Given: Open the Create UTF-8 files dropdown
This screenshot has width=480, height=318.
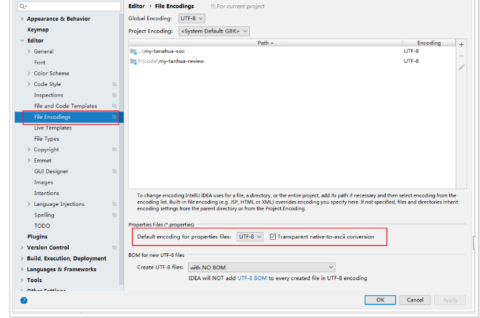Looking at the screenshot, I should pos(262,267).
